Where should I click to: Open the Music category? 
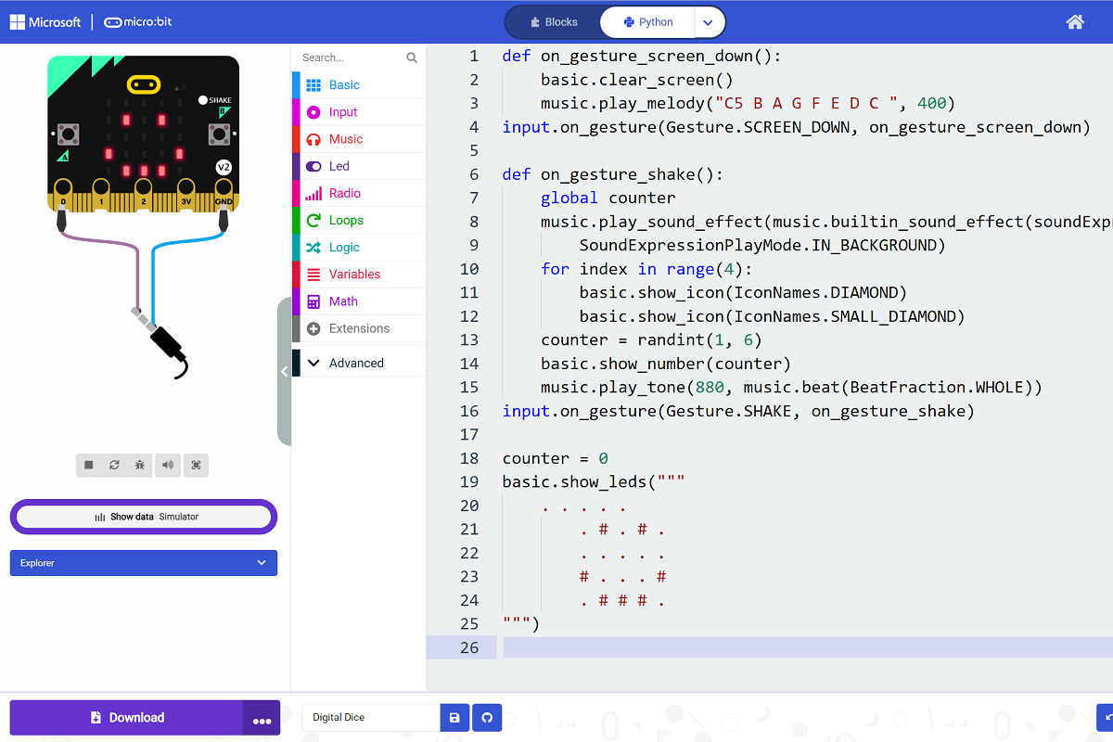tap(359, 139)
